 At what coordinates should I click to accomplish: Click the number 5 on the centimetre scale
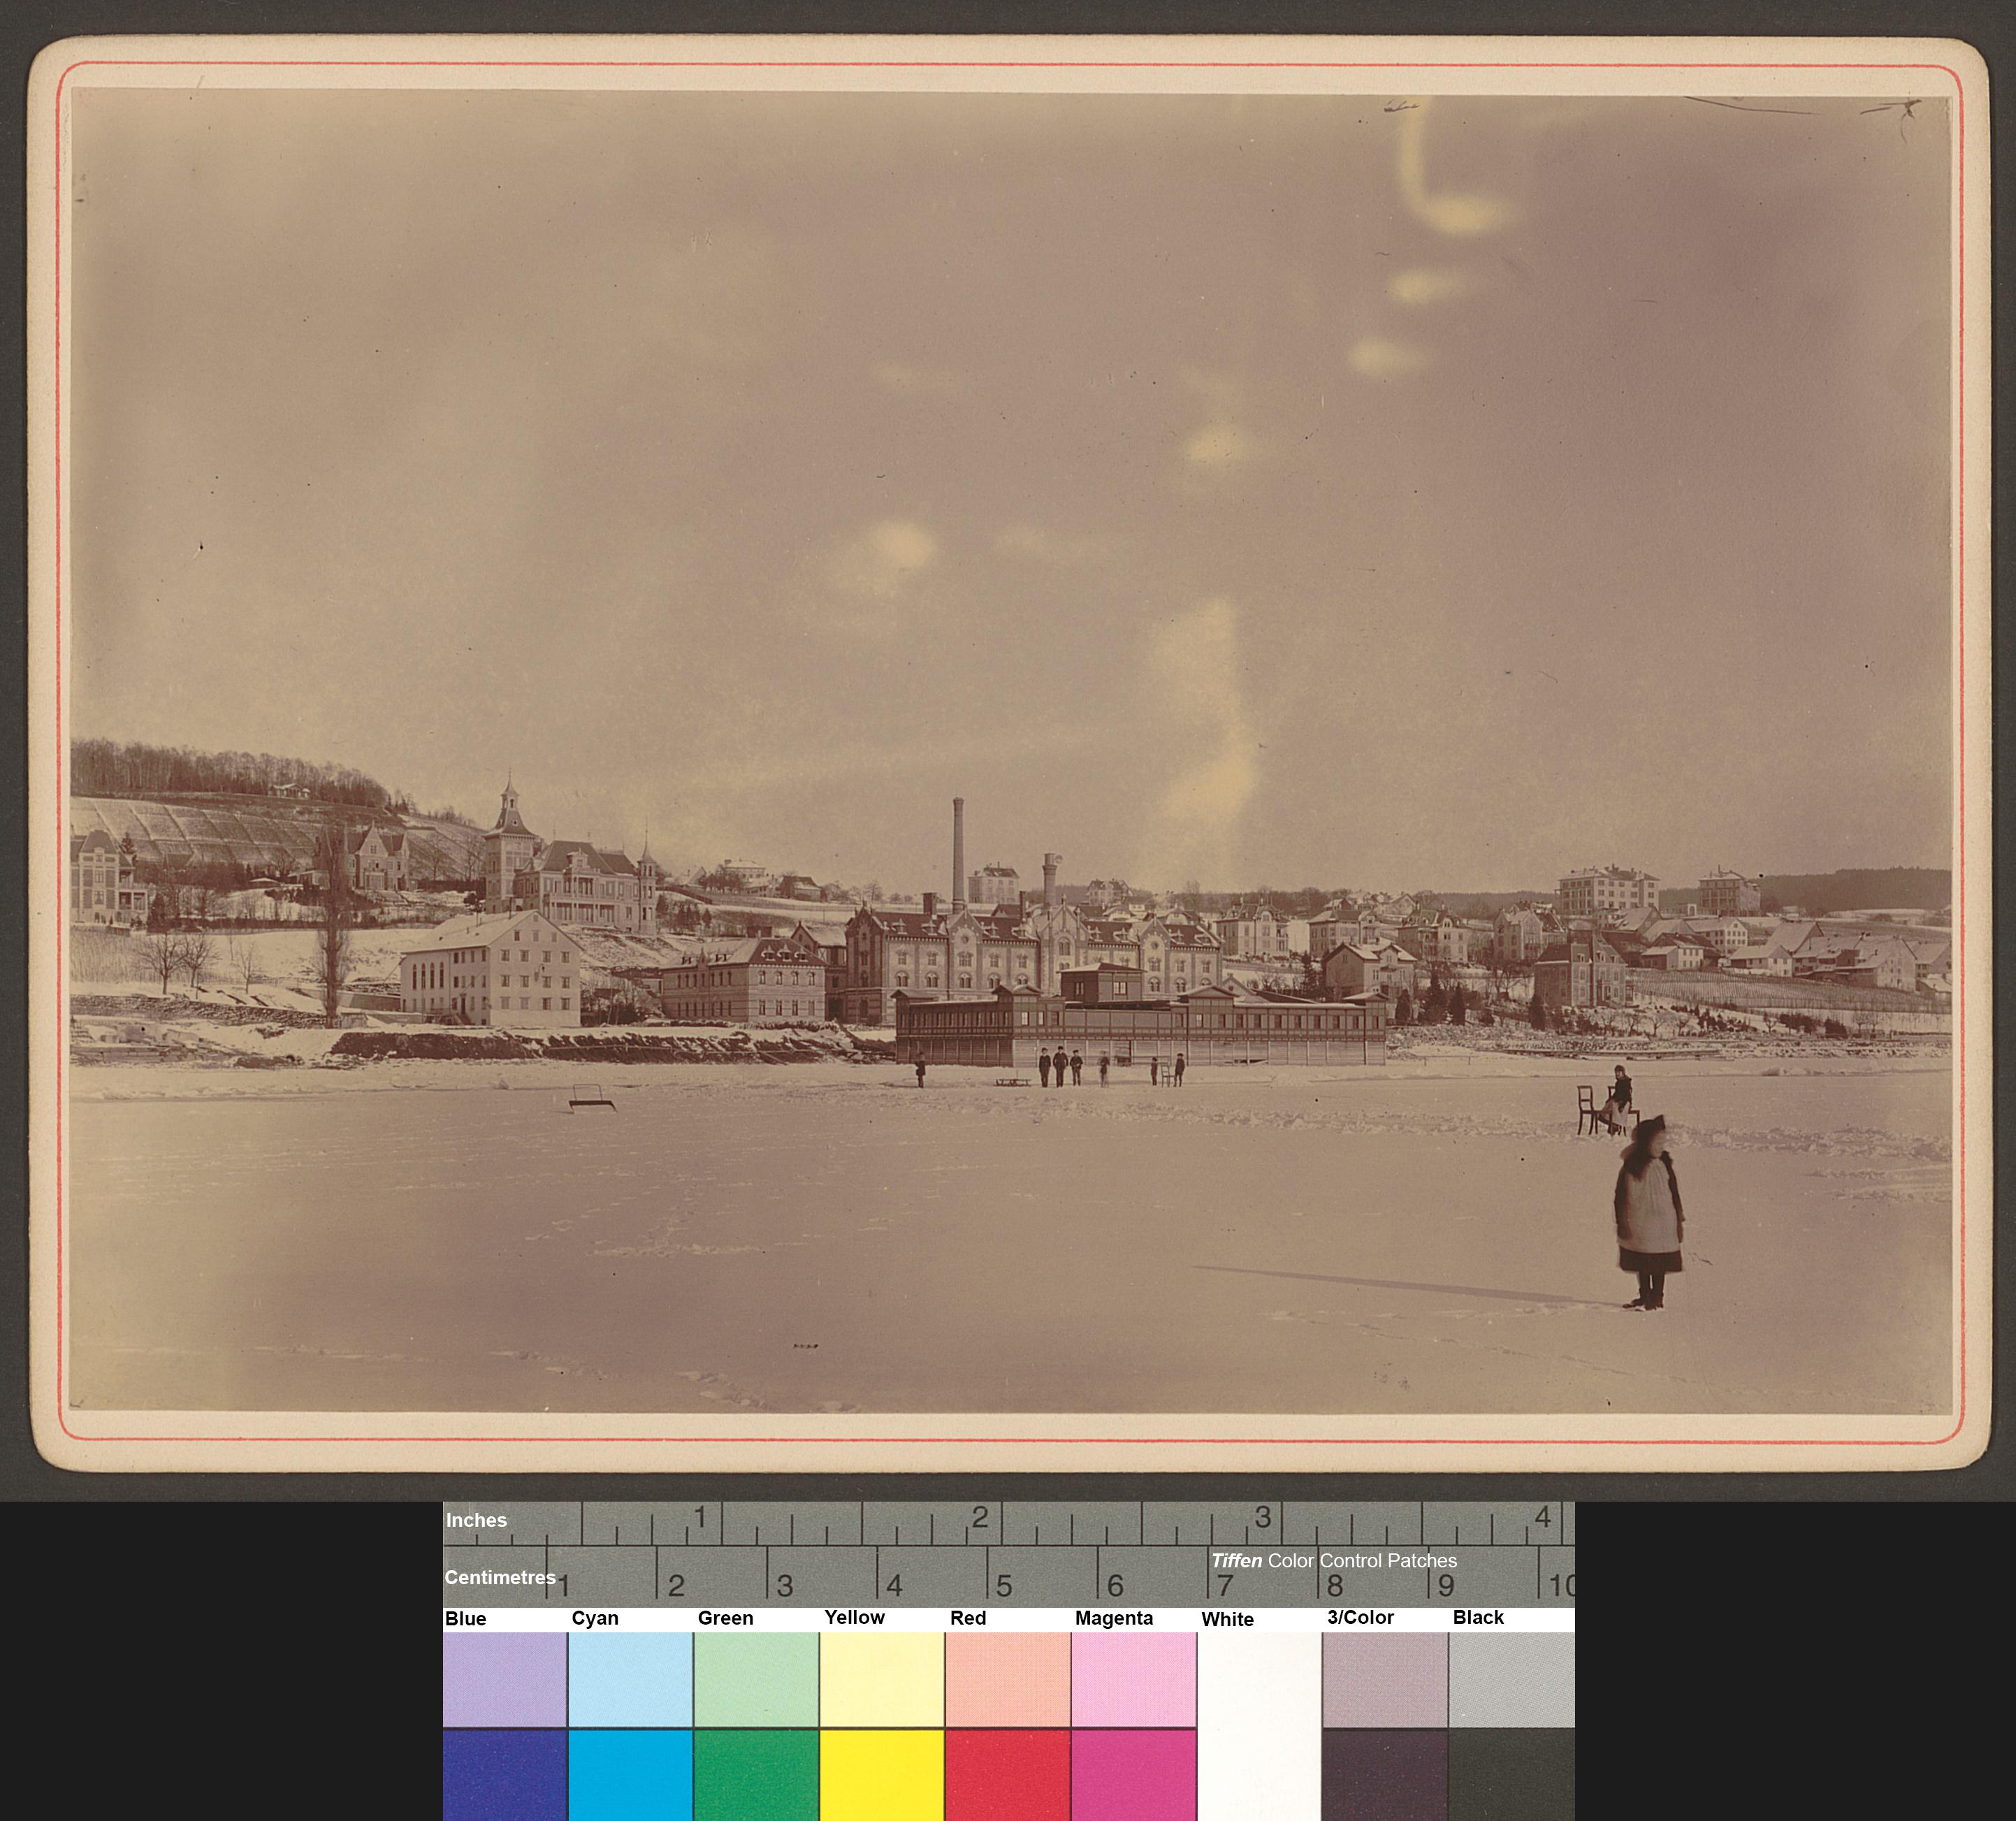pyautogui.click(x=1004, y=1586)
